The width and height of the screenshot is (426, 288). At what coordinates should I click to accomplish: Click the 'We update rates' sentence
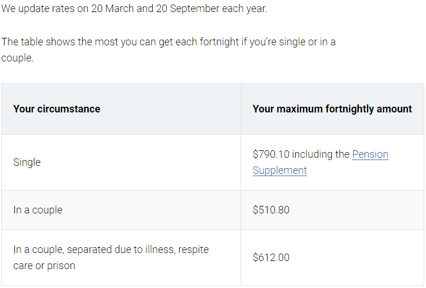point(134,9)
